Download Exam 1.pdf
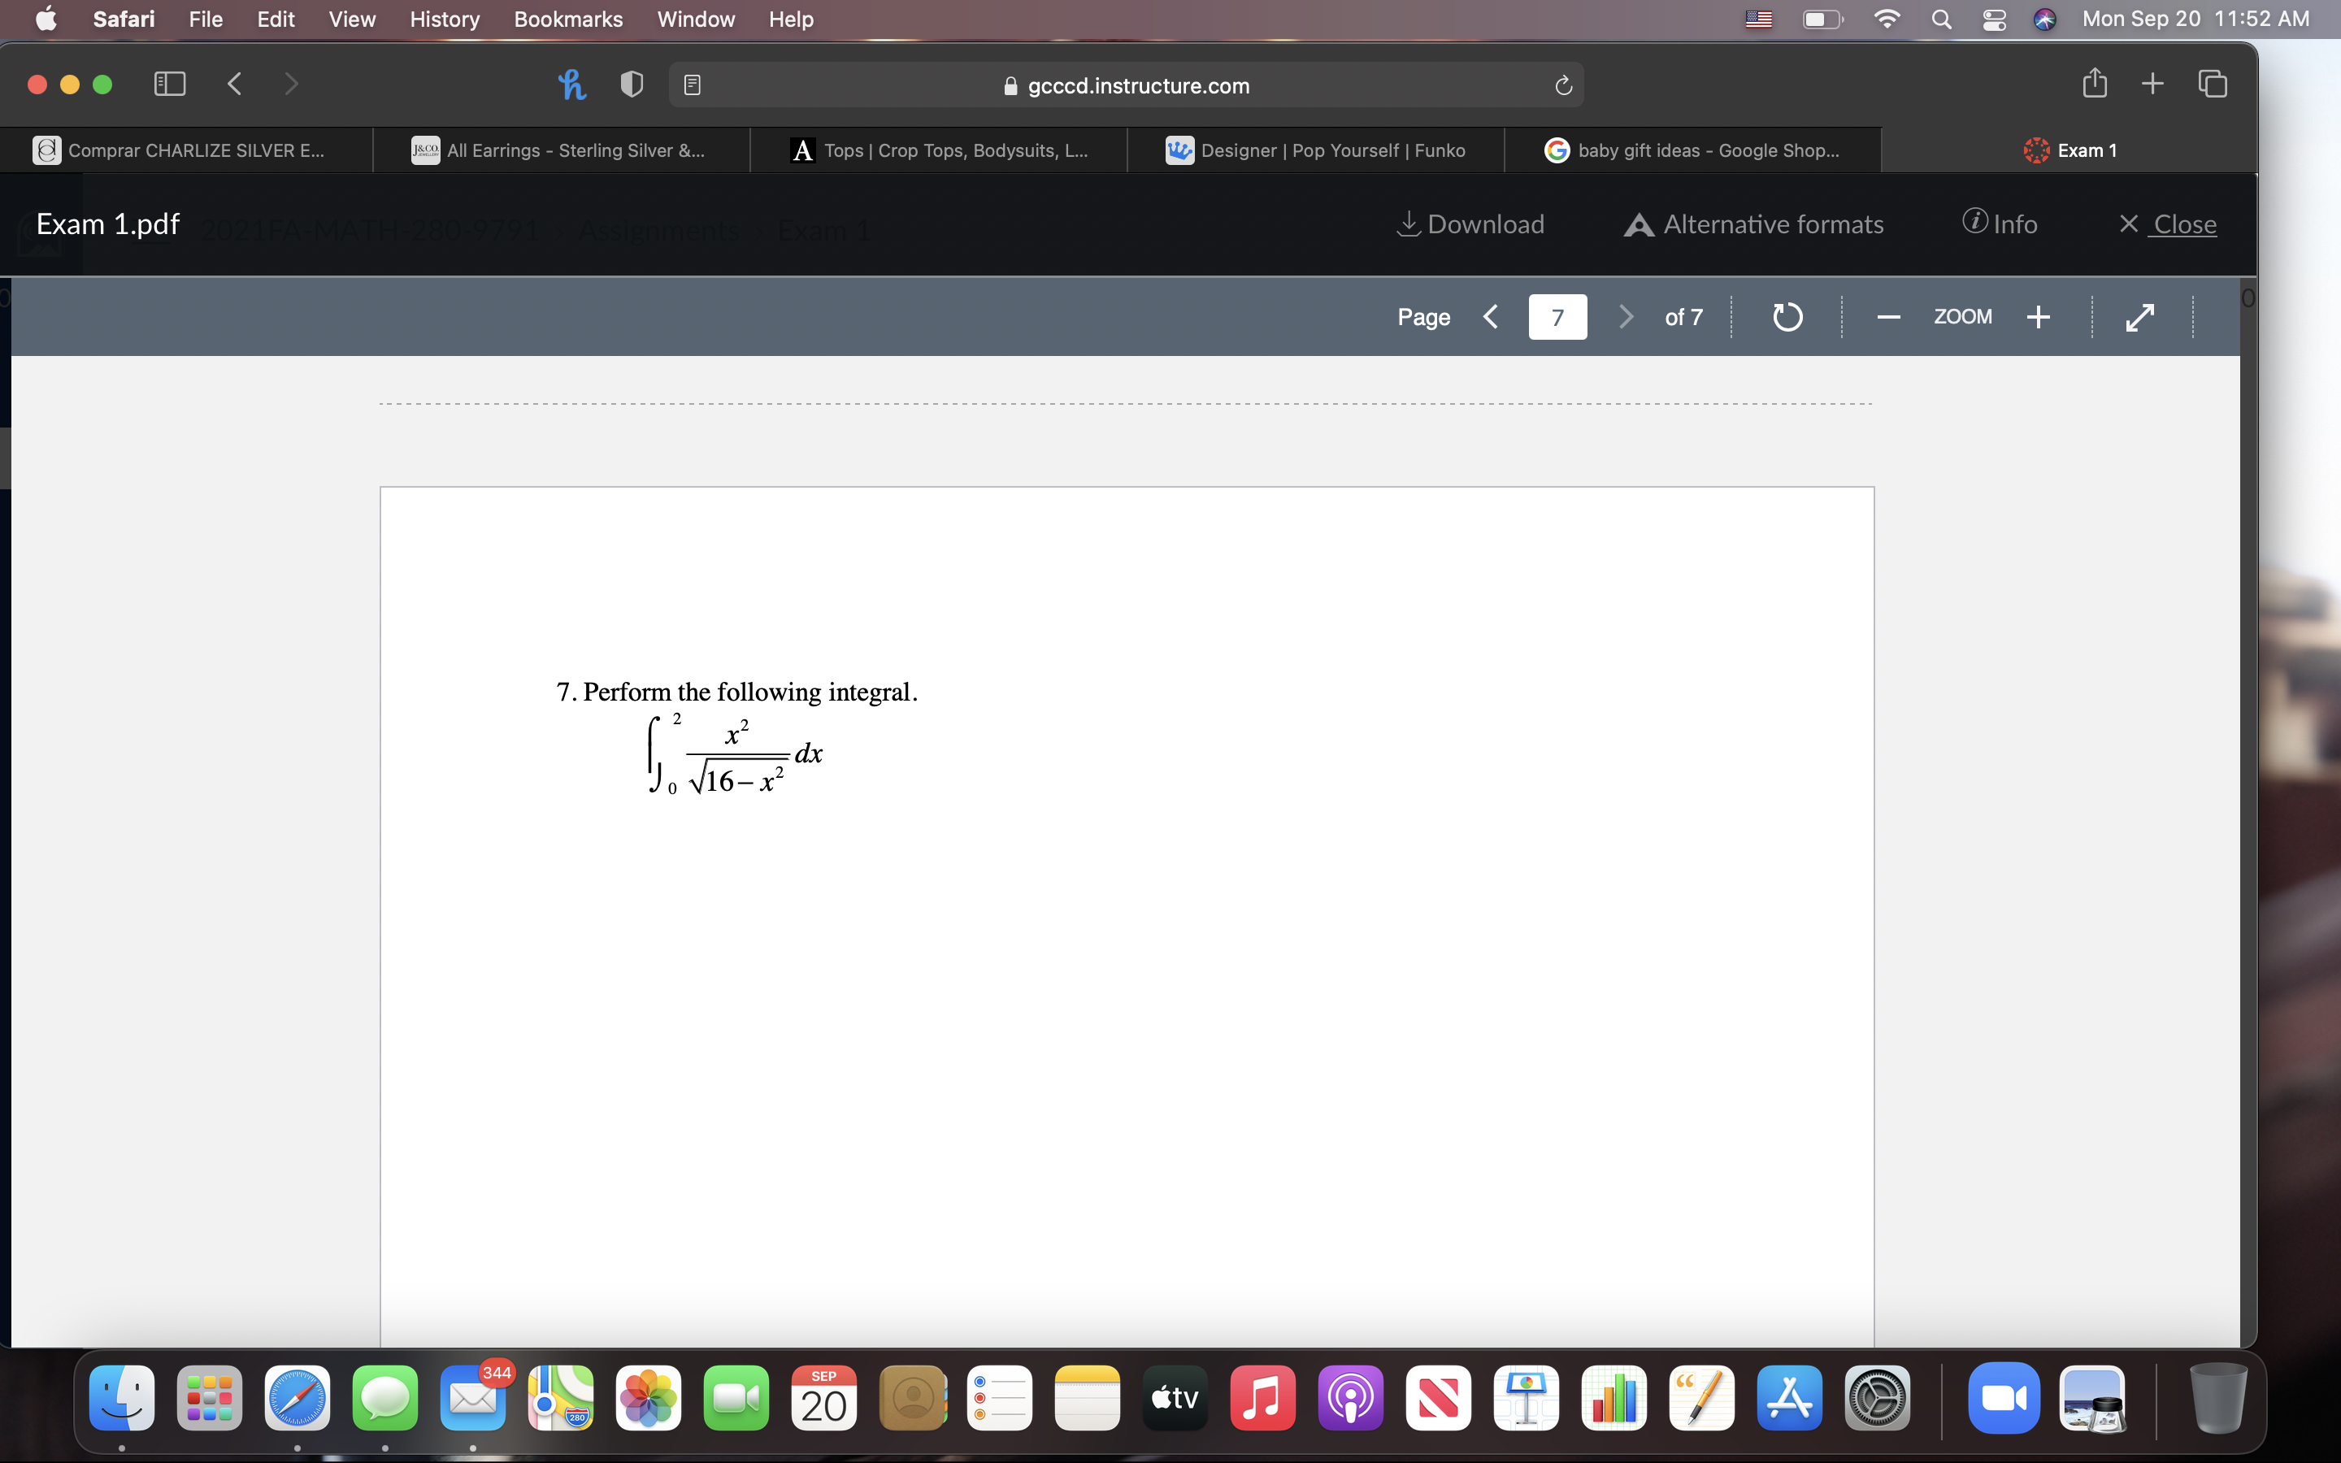2341x1463 pixels. (1470, 224)
